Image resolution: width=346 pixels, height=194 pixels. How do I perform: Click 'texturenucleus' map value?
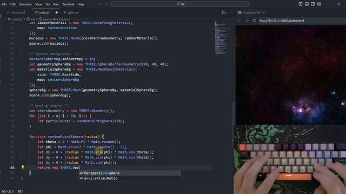pyautogui.click(x=62, y=28)
